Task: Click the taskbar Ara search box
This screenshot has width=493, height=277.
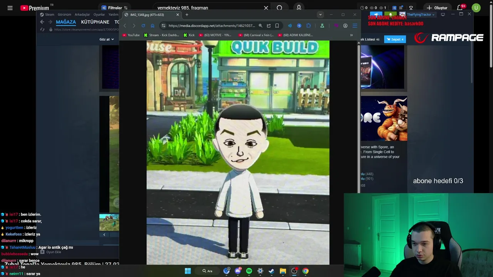Action: pyautogui.click(x=208, y=271)
